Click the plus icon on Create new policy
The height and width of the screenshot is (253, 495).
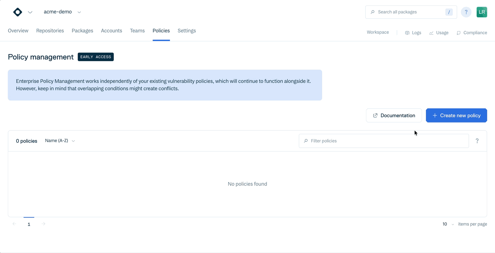pos(434,115)
